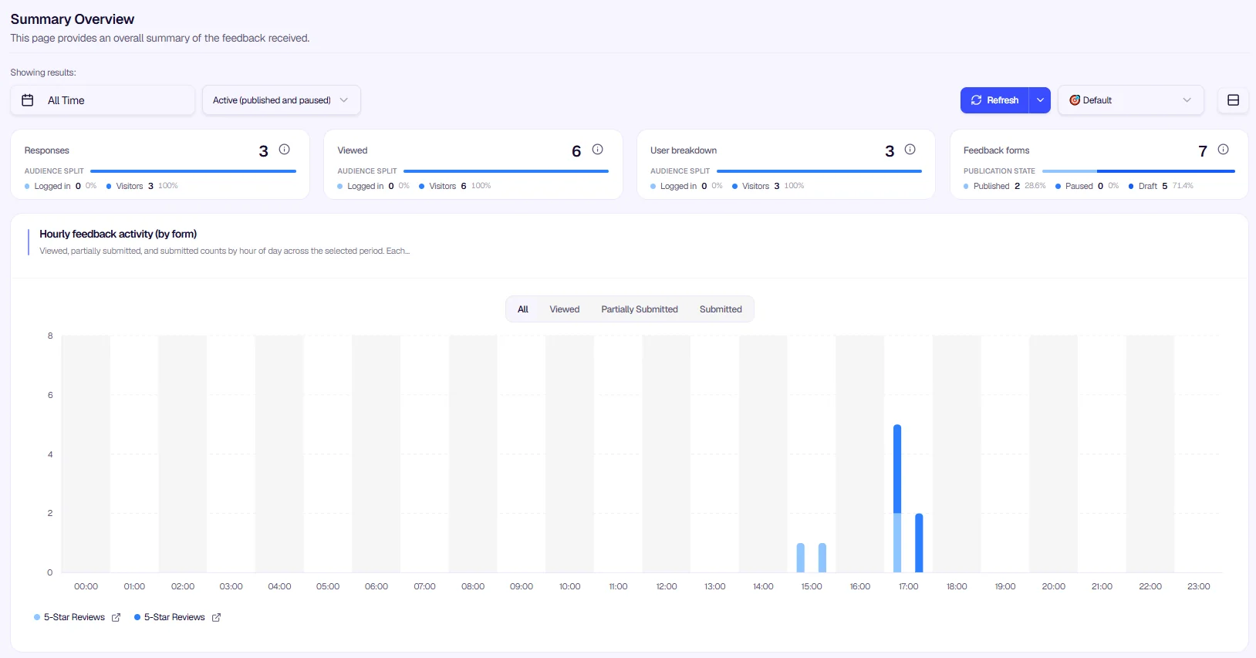
Task: Click the Refresh button
Action: tap(994, 100)
